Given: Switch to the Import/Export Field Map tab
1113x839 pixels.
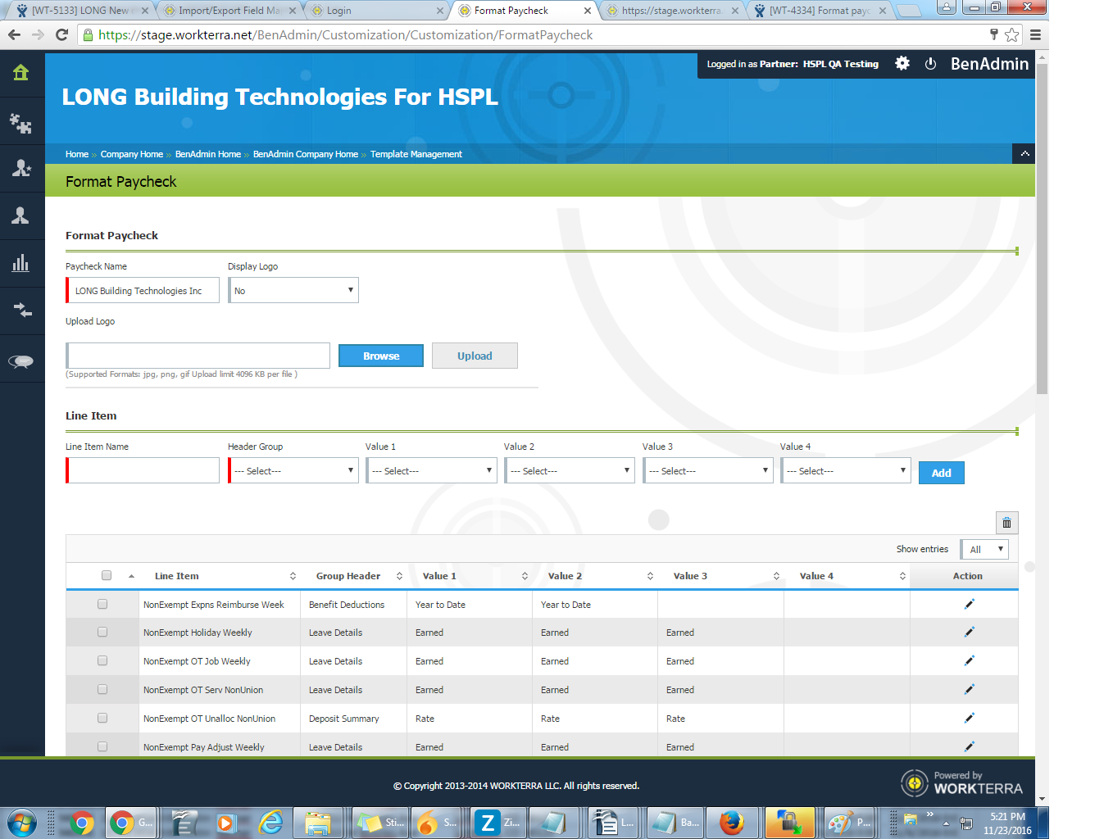Looking at the screenshot, I should (x=228, y=11).
